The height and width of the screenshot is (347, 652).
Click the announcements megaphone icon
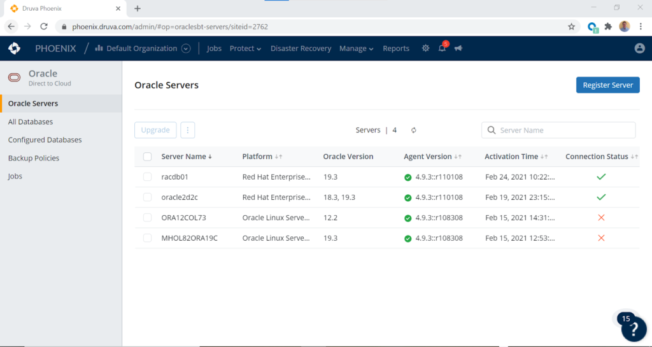pos(458,48)
